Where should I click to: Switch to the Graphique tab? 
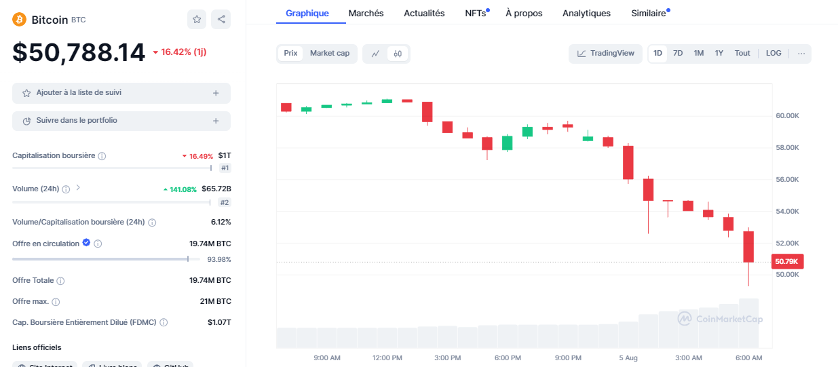pyautogui.click(x=307, y=13)
